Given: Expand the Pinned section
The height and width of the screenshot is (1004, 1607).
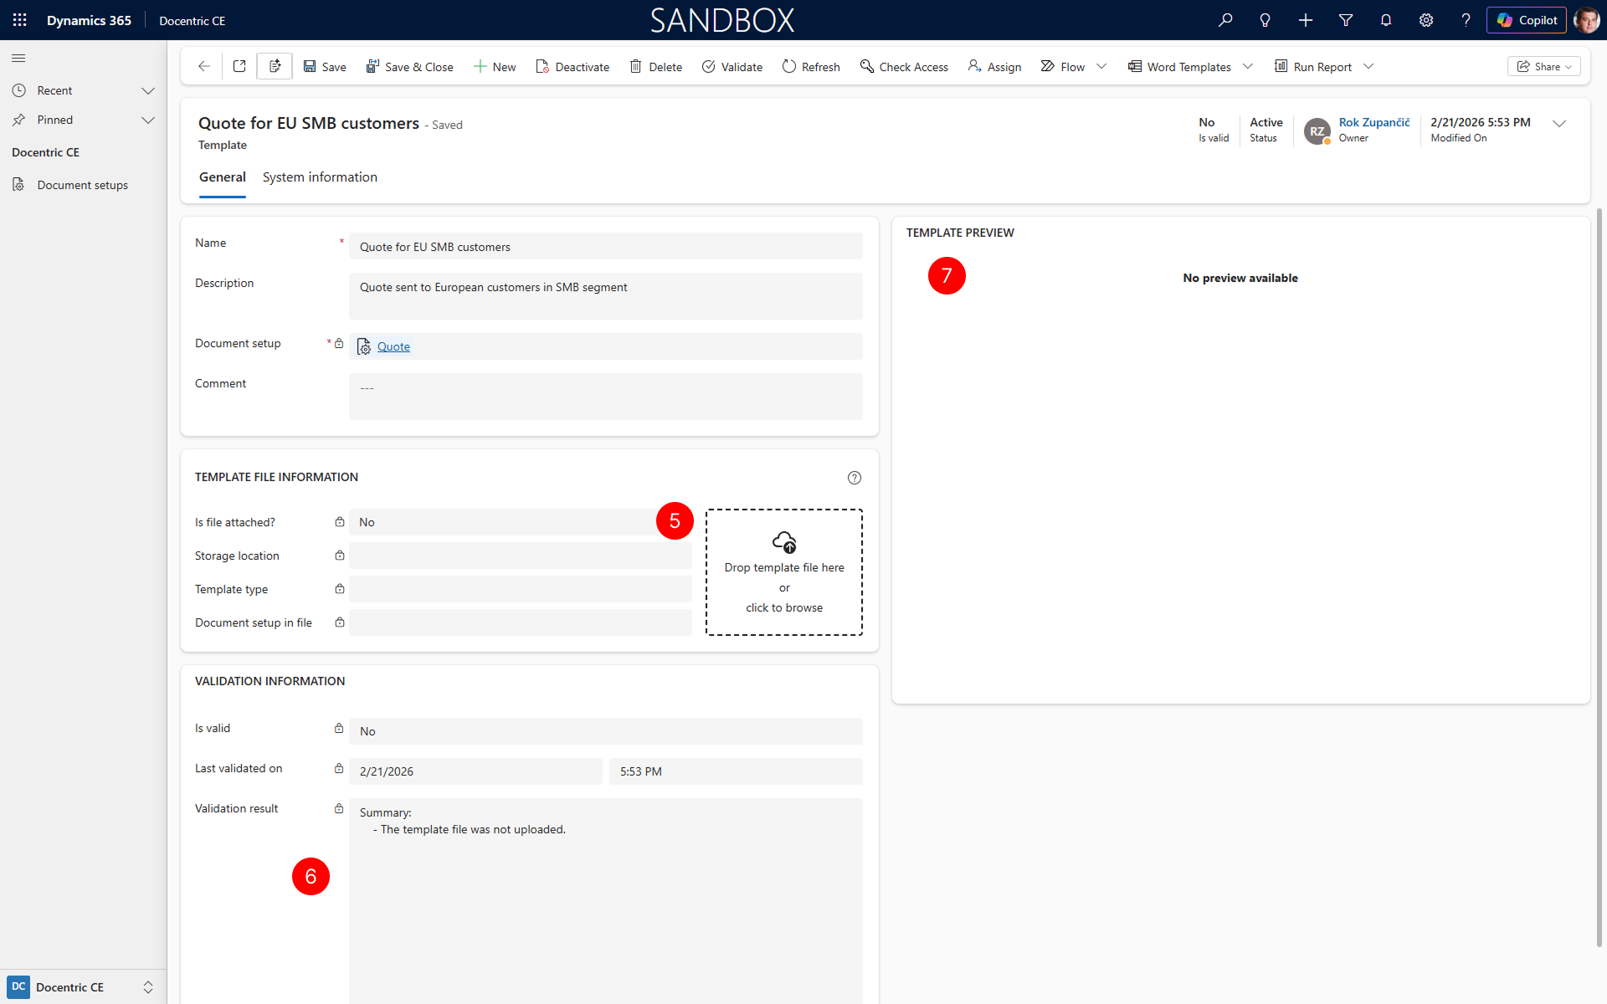Looking at the screenshot, I should point(148,120).
